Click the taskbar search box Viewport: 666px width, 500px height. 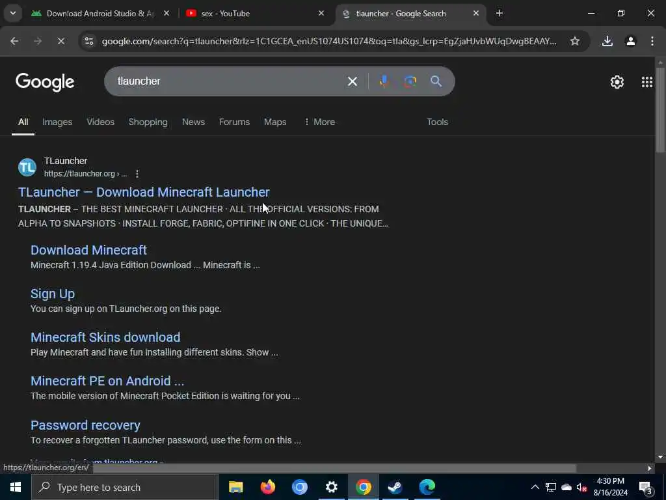click(125, 487)
